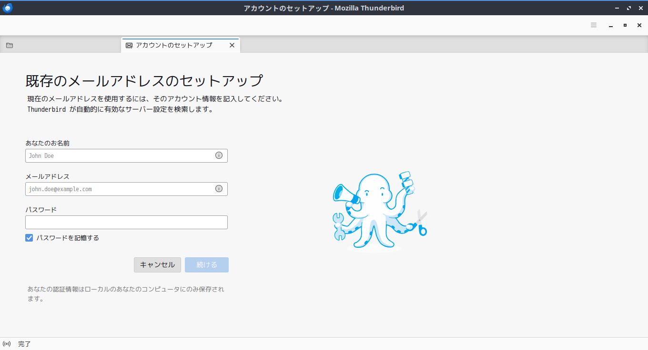The image size is (648, 350).
Task: Restore the window using the dark title bar
Action: click(629, 8)
